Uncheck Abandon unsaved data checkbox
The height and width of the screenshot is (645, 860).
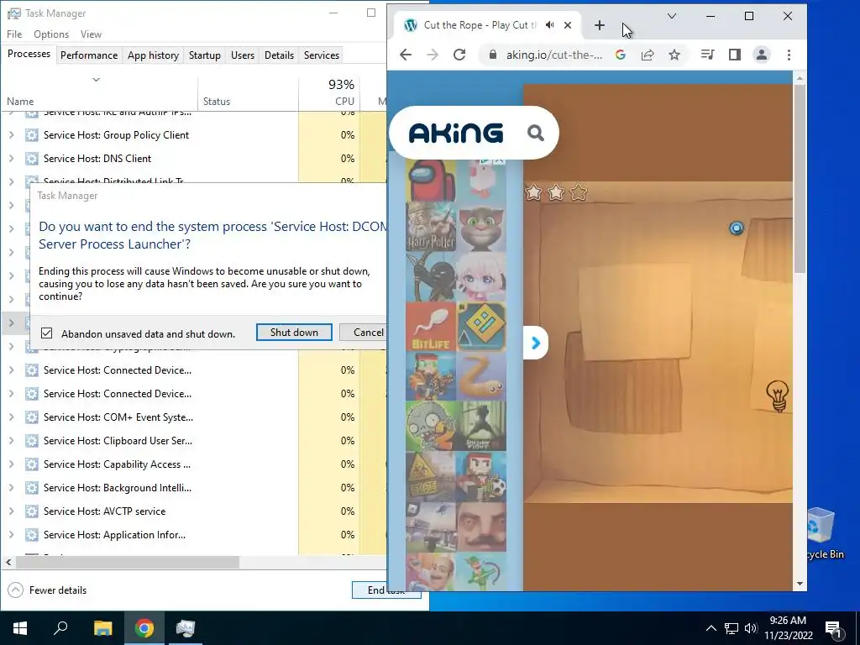click(47, 333)
